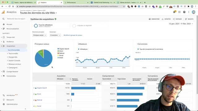This screenshot has height=111, width=198.
Task: Click Modifier le groupe de canaux link
Action: (x=73, y=35)
